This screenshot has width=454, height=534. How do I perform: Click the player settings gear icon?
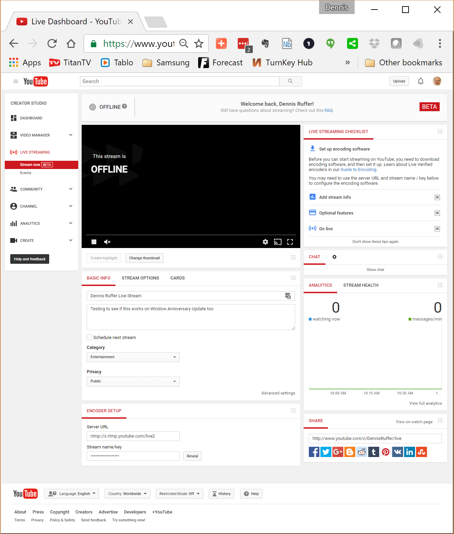tap(265, 242)
